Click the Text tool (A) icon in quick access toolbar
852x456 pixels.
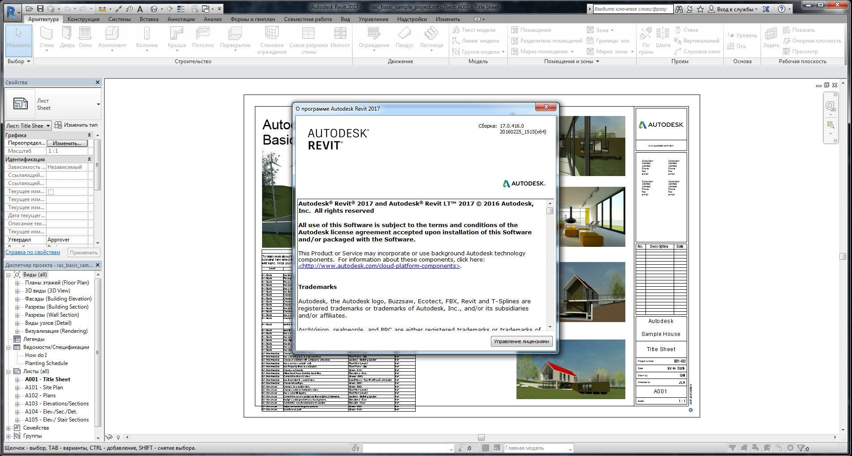point(140,9)
